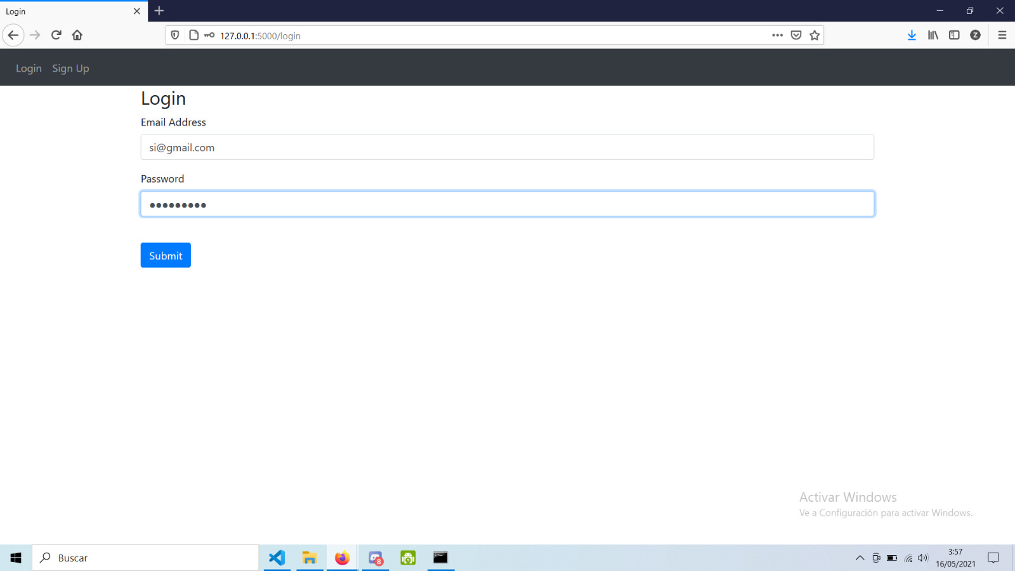Screen dimensions: 1015x571
Task: Open the terminal window from taskbar
Action: 441,558
